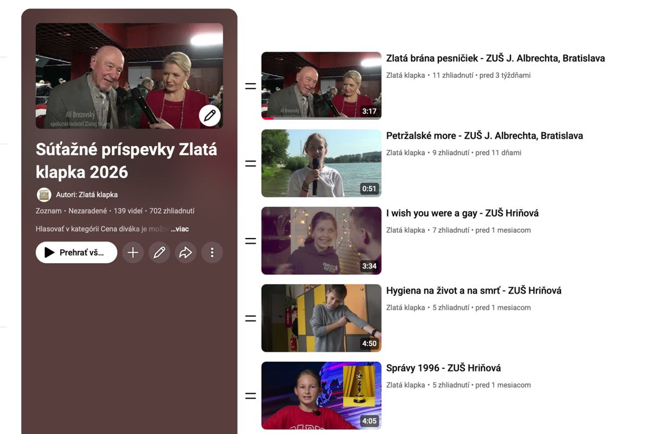This screenshot has width=657, height=434.
Task: Click the drag handle beside Petržalské more
Action: coord(250,163)
